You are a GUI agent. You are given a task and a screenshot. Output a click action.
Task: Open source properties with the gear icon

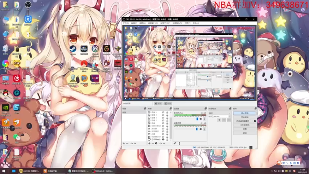[156, 143]
